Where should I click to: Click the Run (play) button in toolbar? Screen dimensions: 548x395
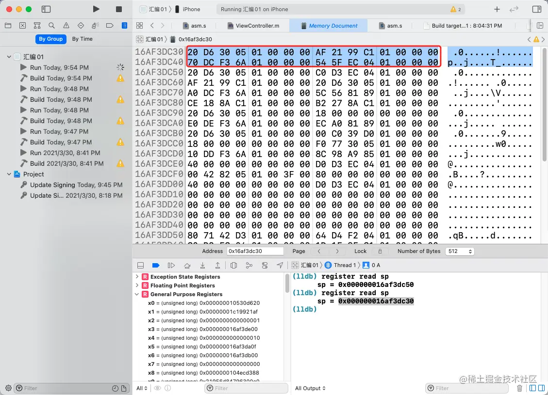[x=96, y=9]
